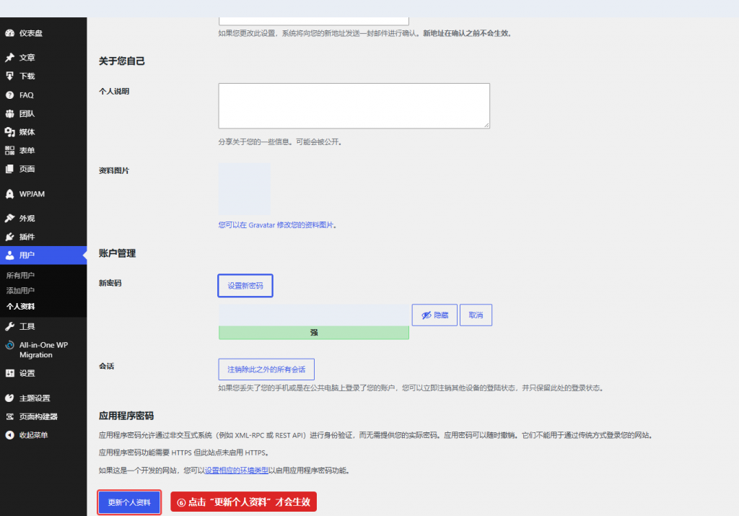Click the 账户管理 section heading

[117, 253]
